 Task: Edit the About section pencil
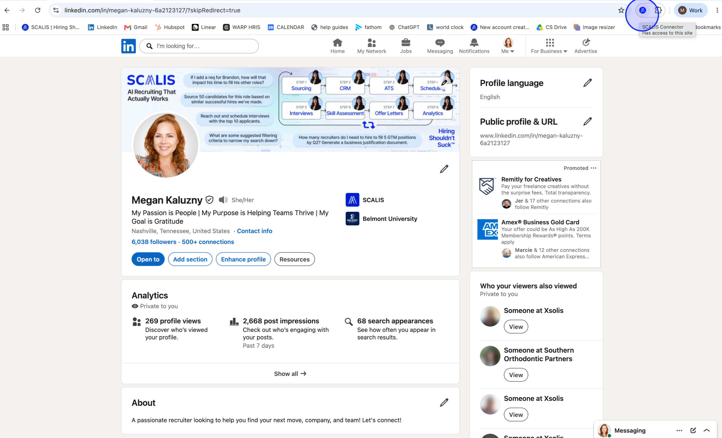pyautogui.click(x=444, y=402)
